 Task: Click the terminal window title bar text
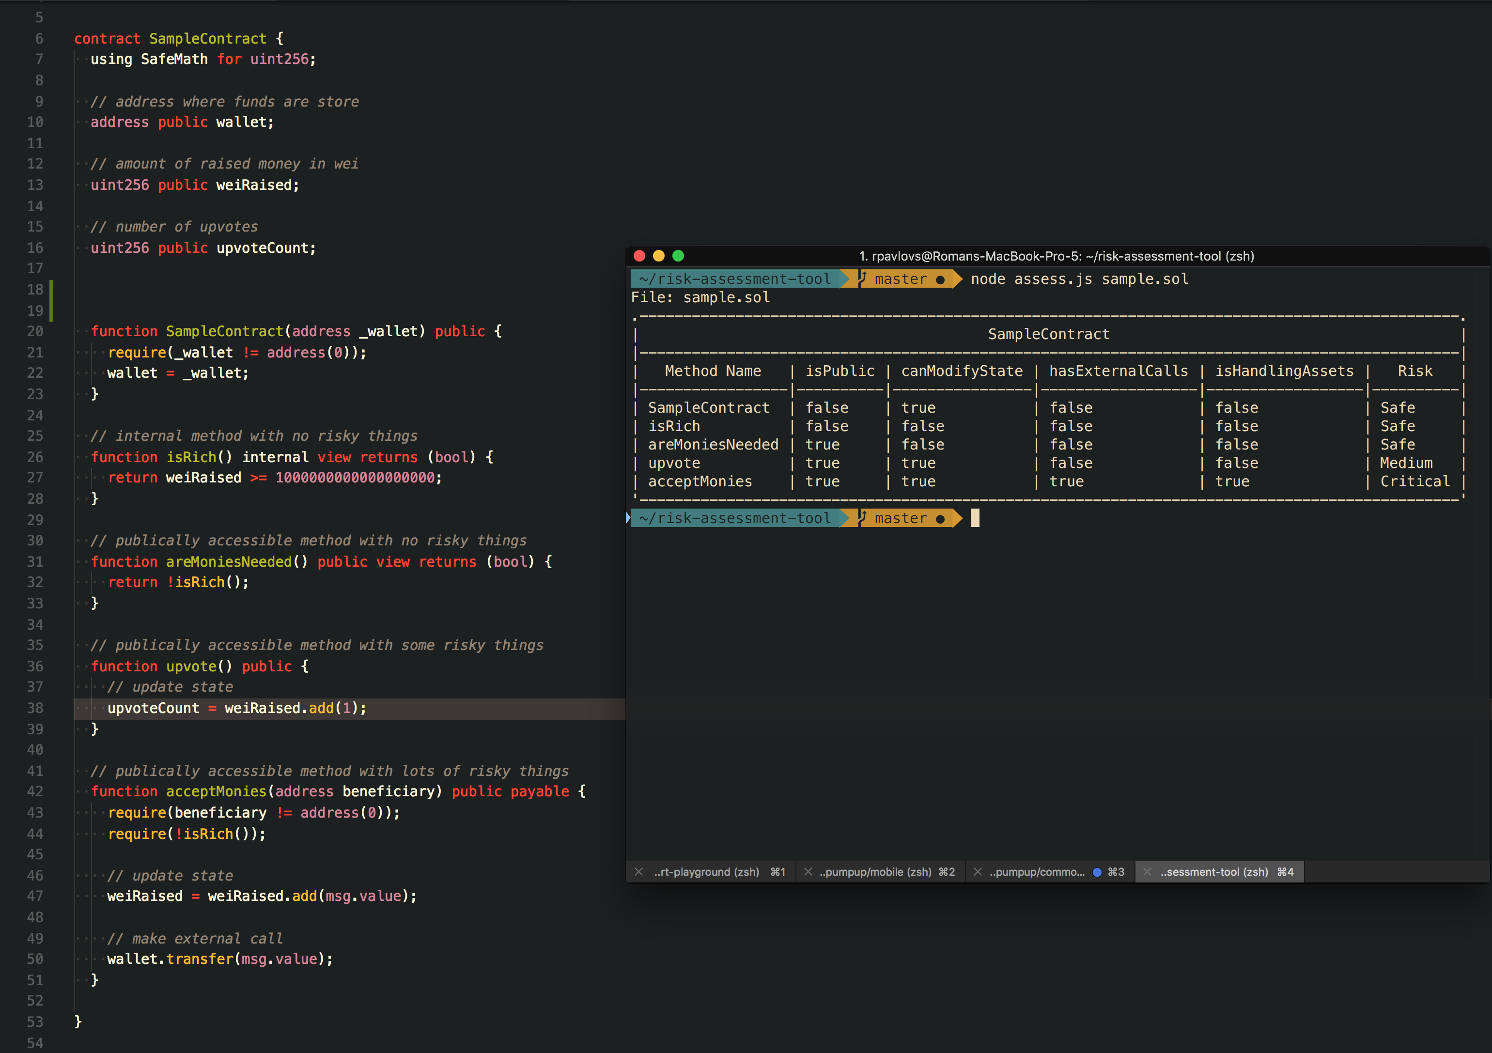pyautogui.click(x=1056, y=256)
